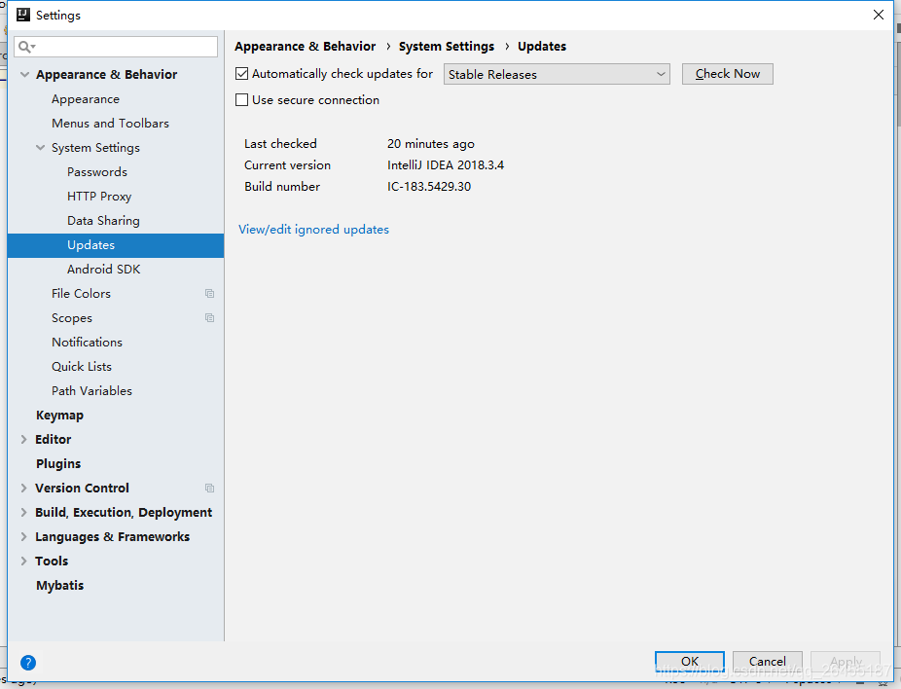Collapse the Appearance & Behavior tree node
Viewport: 901px width, 689px height.
[24, 75]
